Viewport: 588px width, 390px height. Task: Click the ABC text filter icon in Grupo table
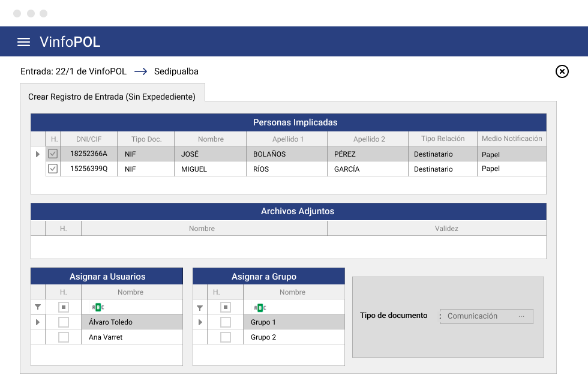pyautogui.click(x=260, y=308)
